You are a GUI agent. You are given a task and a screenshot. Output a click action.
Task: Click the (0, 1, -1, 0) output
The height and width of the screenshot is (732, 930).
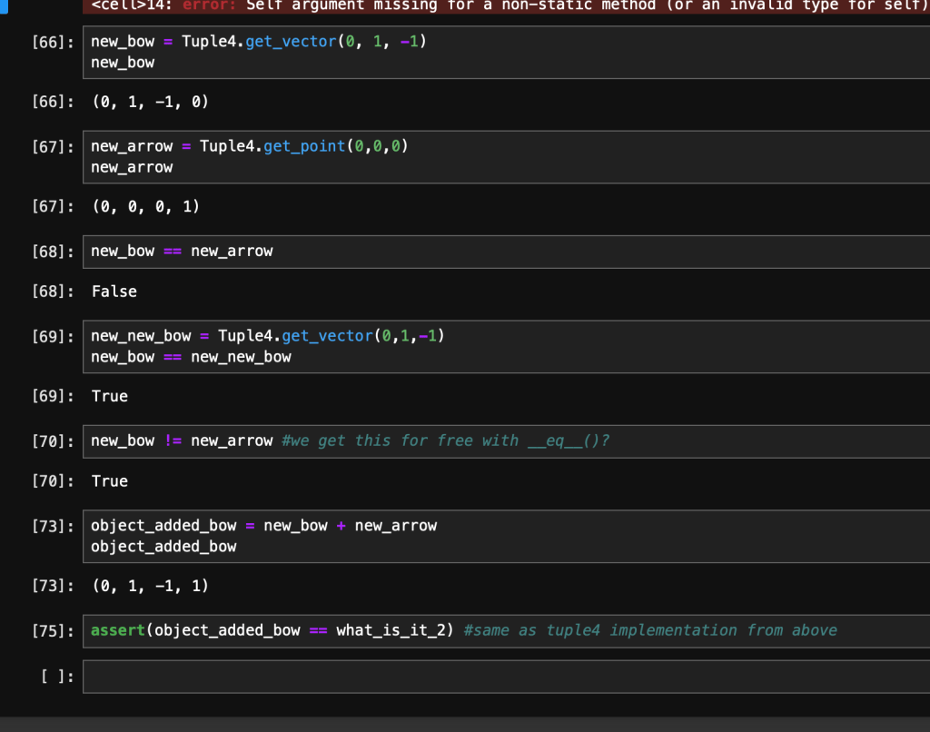tap(150, 102)
